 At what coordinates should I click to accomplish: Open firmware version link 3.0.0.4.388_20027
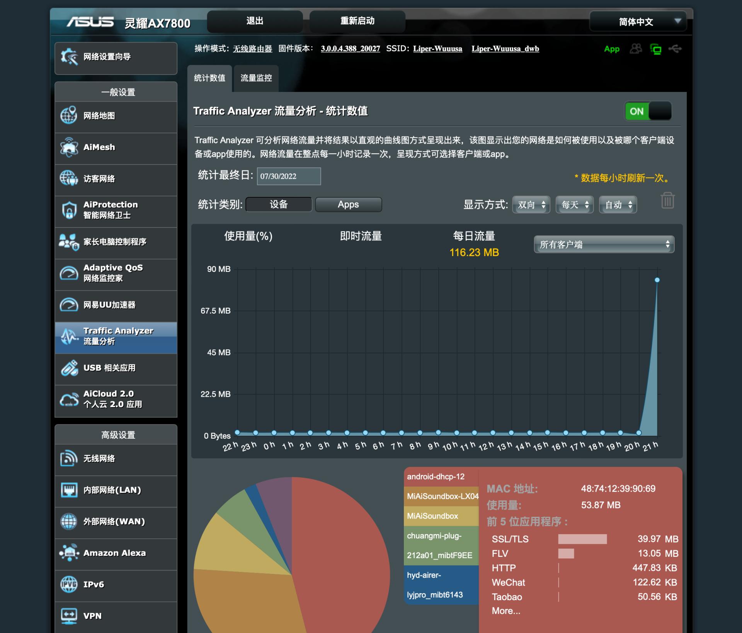click(x=350, y=49)
